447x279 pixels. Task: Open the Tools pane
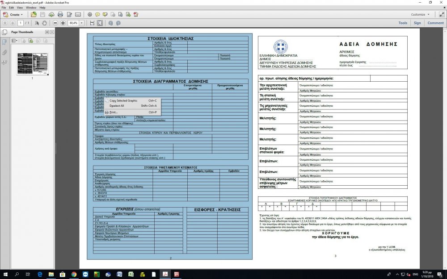tap(403, 23)
